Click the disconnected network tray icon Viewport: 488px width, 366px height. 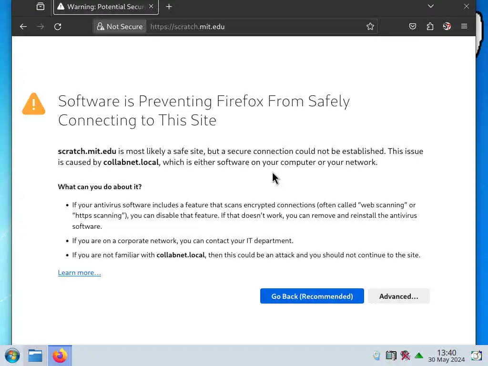(x=405, y=356)
